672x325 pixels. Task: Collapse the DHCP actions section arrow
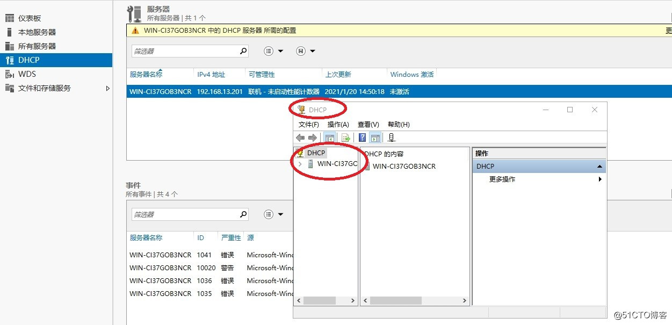(x=599, y=167)
